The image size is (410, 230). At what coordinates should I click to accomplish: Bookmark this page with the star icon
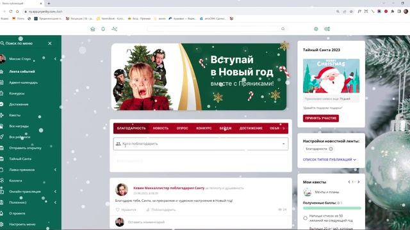coord(351,11)
